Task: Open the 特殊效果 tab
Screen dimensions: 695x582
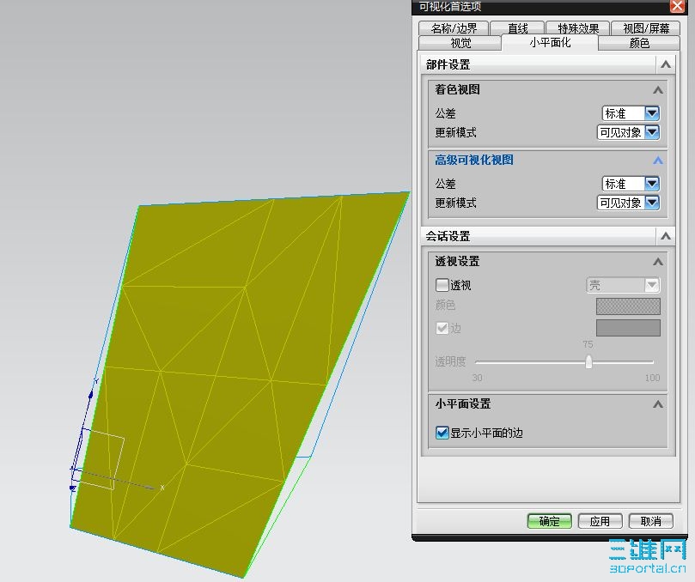Action: (577, 28)
